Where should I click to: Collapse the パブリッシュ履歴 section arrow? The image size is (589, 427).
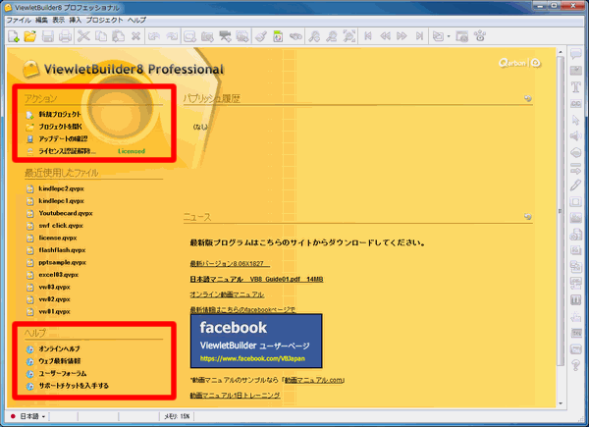[x=528, y=99]
